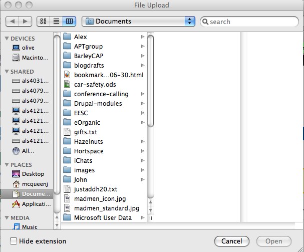Open the mcqueenj home folder
The image size is (304, 252).
coord(30,184)
